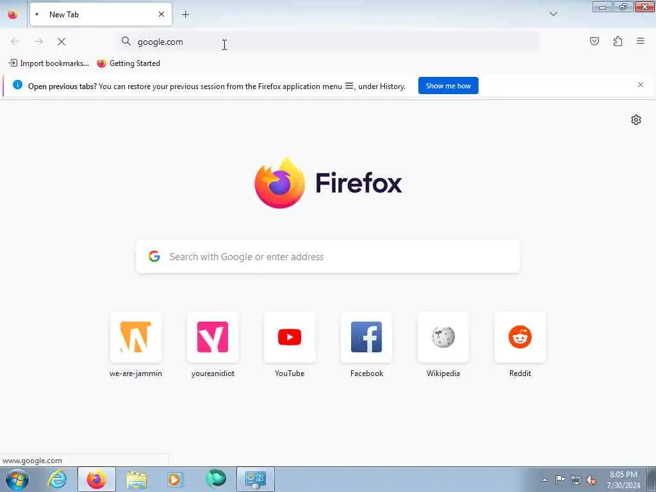Viewport: 656px width, 492px height.
Task: Open the Wikipedia shortcut tile
Action: click(443, 337)
